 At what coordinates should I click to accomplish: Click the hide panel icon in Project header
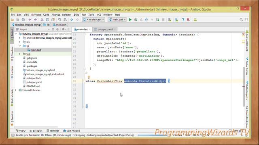(x=69, y=29)
